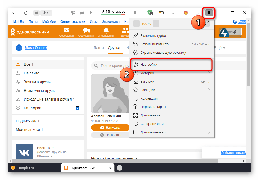The width and height of the screenshot is (259, 180).
Task: Reload the page with the refresh icon
Action: 26,13
